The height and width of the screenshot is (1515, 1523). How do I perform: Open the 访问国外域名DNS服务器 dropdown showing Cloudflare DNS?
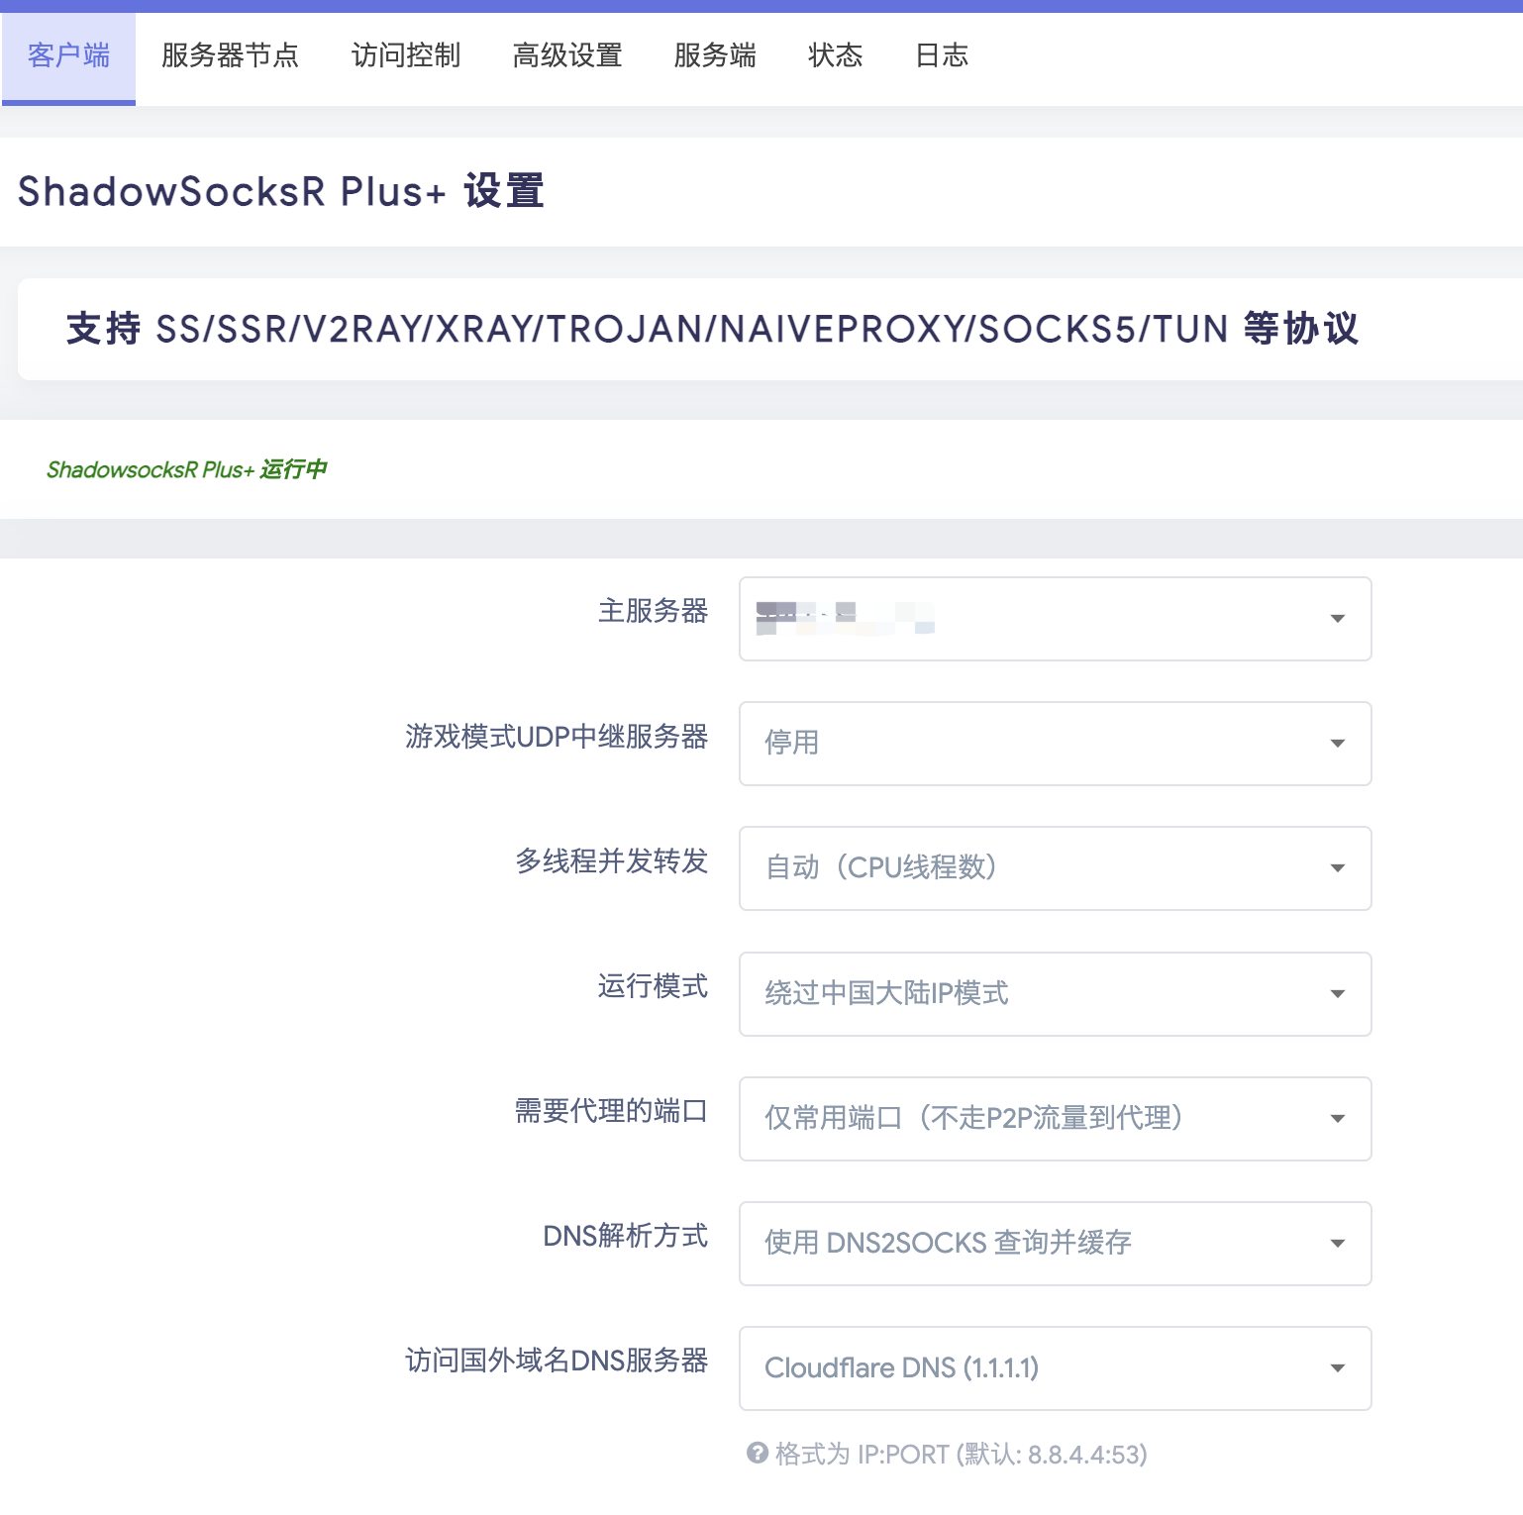[x=1055, y=1368]
